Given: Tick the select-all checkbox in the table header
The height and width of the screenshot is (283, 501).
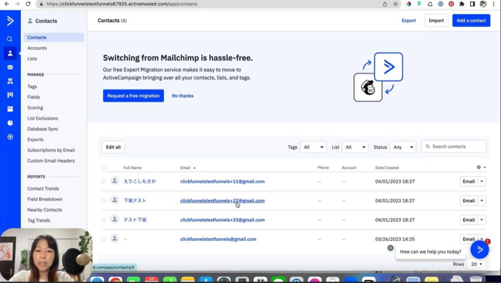Looking at the screenshot, I should [104, 168].
